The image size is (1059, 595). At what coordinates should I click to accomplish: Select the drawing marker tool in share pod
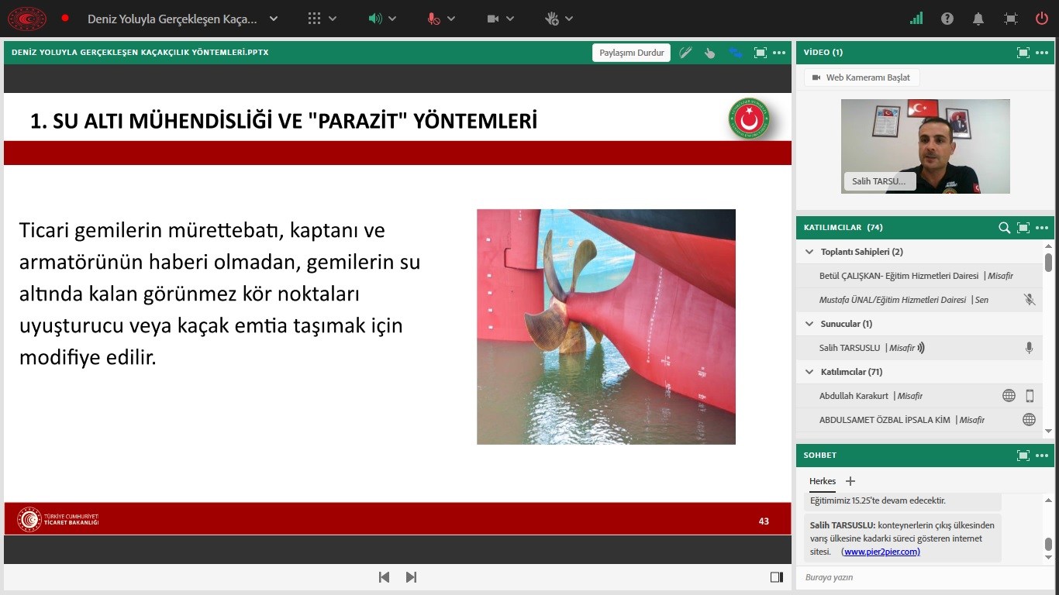pos(685,53)
